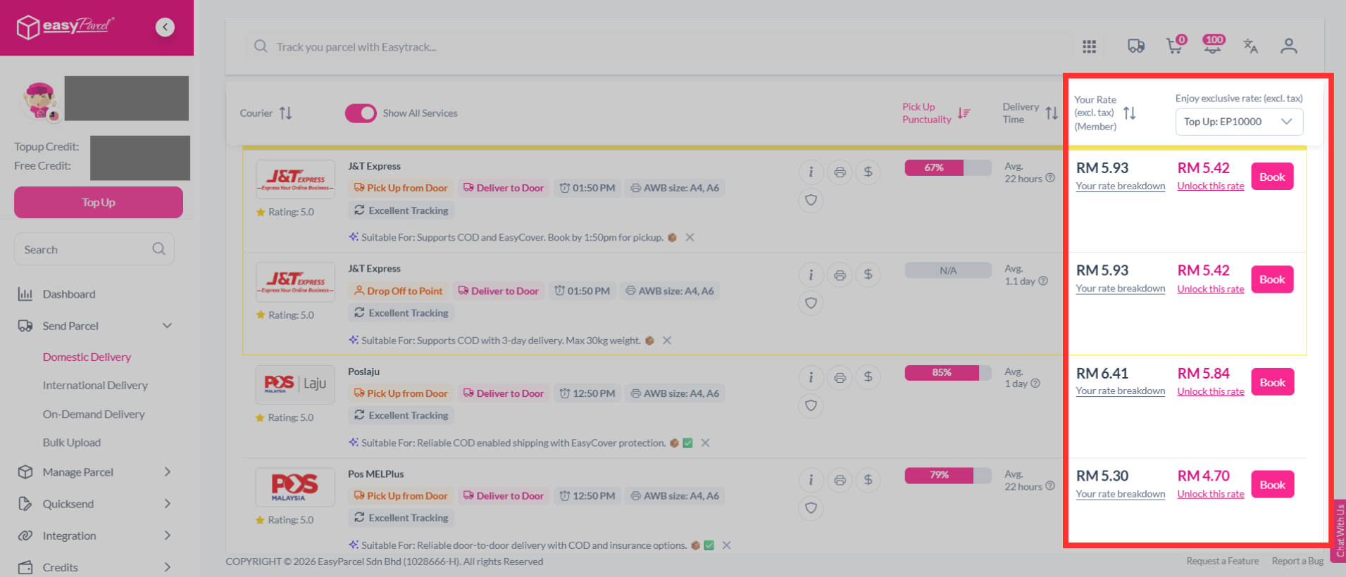The width and height of the screenshot is (1346, 577).
Task: Open the language translation icon
Action: [x=1251, y=46]
